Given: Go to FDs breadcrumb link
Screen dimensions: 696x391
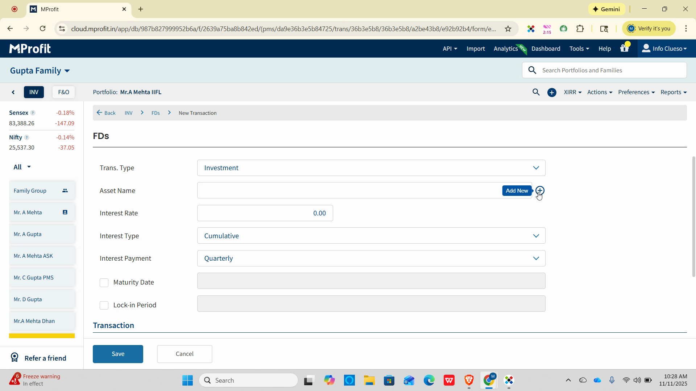Looking at the screenshot, I should [x=156, y=113].
